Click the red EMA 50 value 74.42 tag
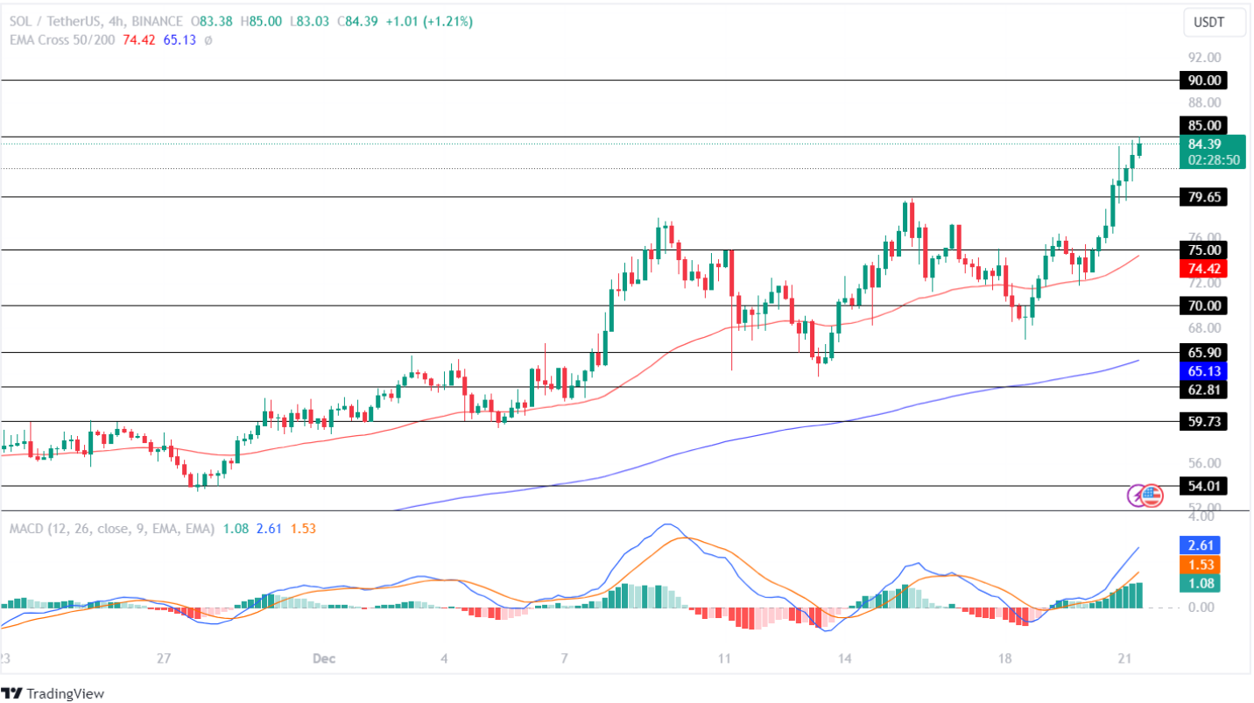Screen dimensions: 1254x703 pos(1204,268)
